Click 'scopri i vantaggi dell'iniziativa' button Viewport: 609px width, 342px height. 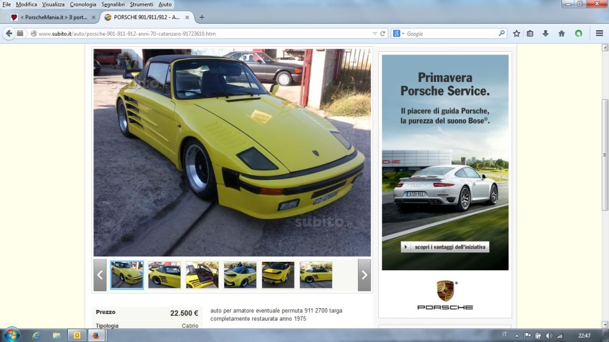click(x=445, y=247)
